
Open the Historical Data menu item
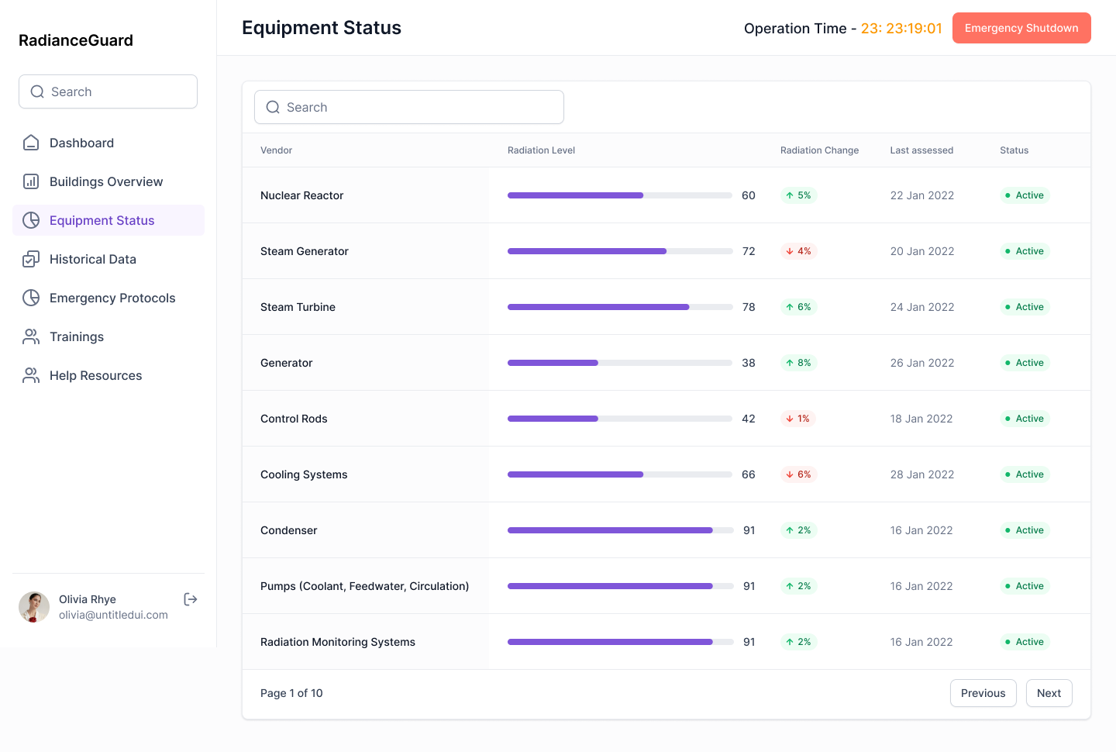[x=93, y=259]
